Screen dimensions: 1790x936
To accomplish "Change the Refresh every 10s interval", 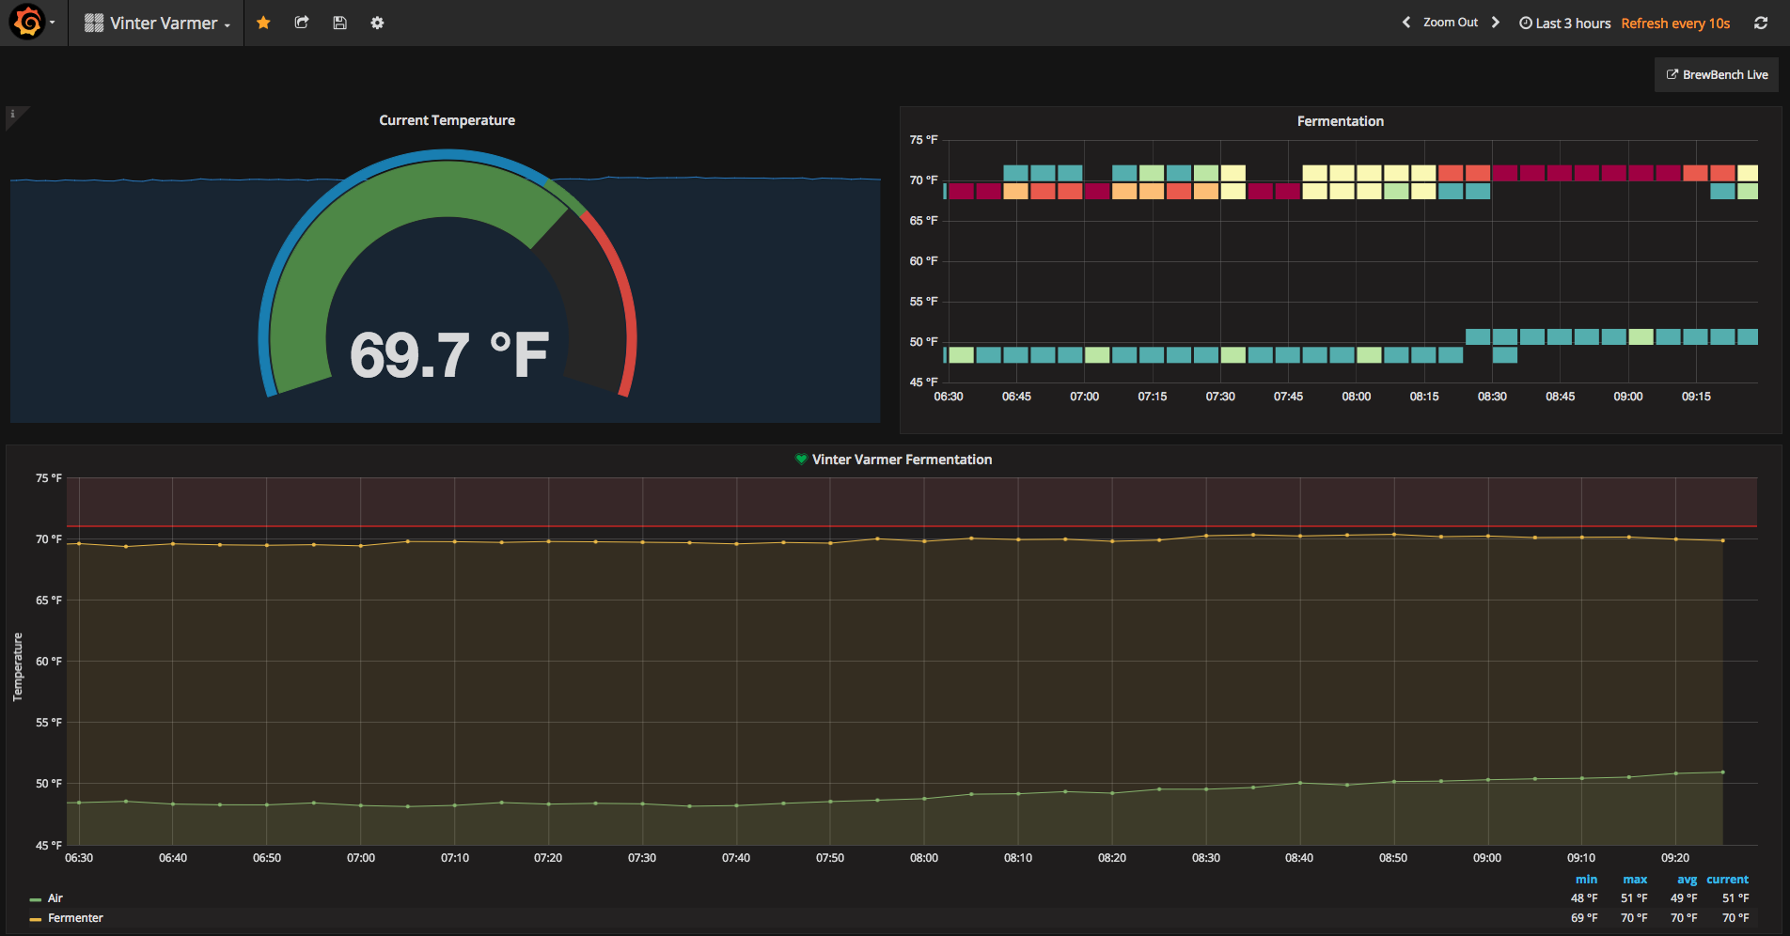I will tap(1674, 22).
